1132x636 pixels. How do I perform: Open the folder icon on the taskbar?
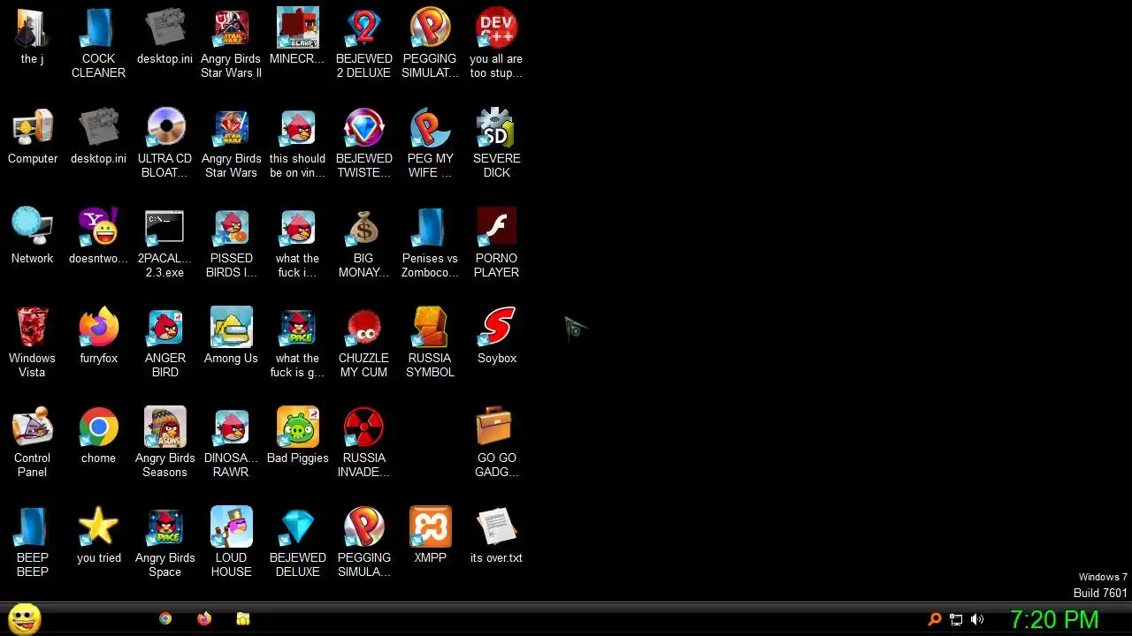(243, 619)
